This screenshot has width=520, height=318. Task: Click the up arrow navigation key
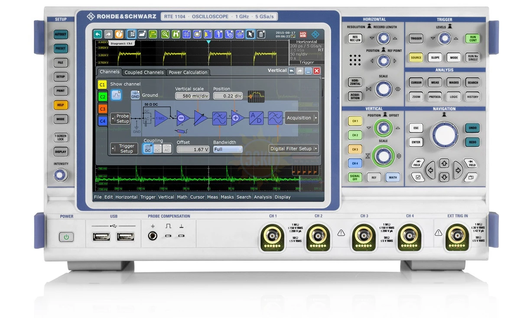click(444, 163)
